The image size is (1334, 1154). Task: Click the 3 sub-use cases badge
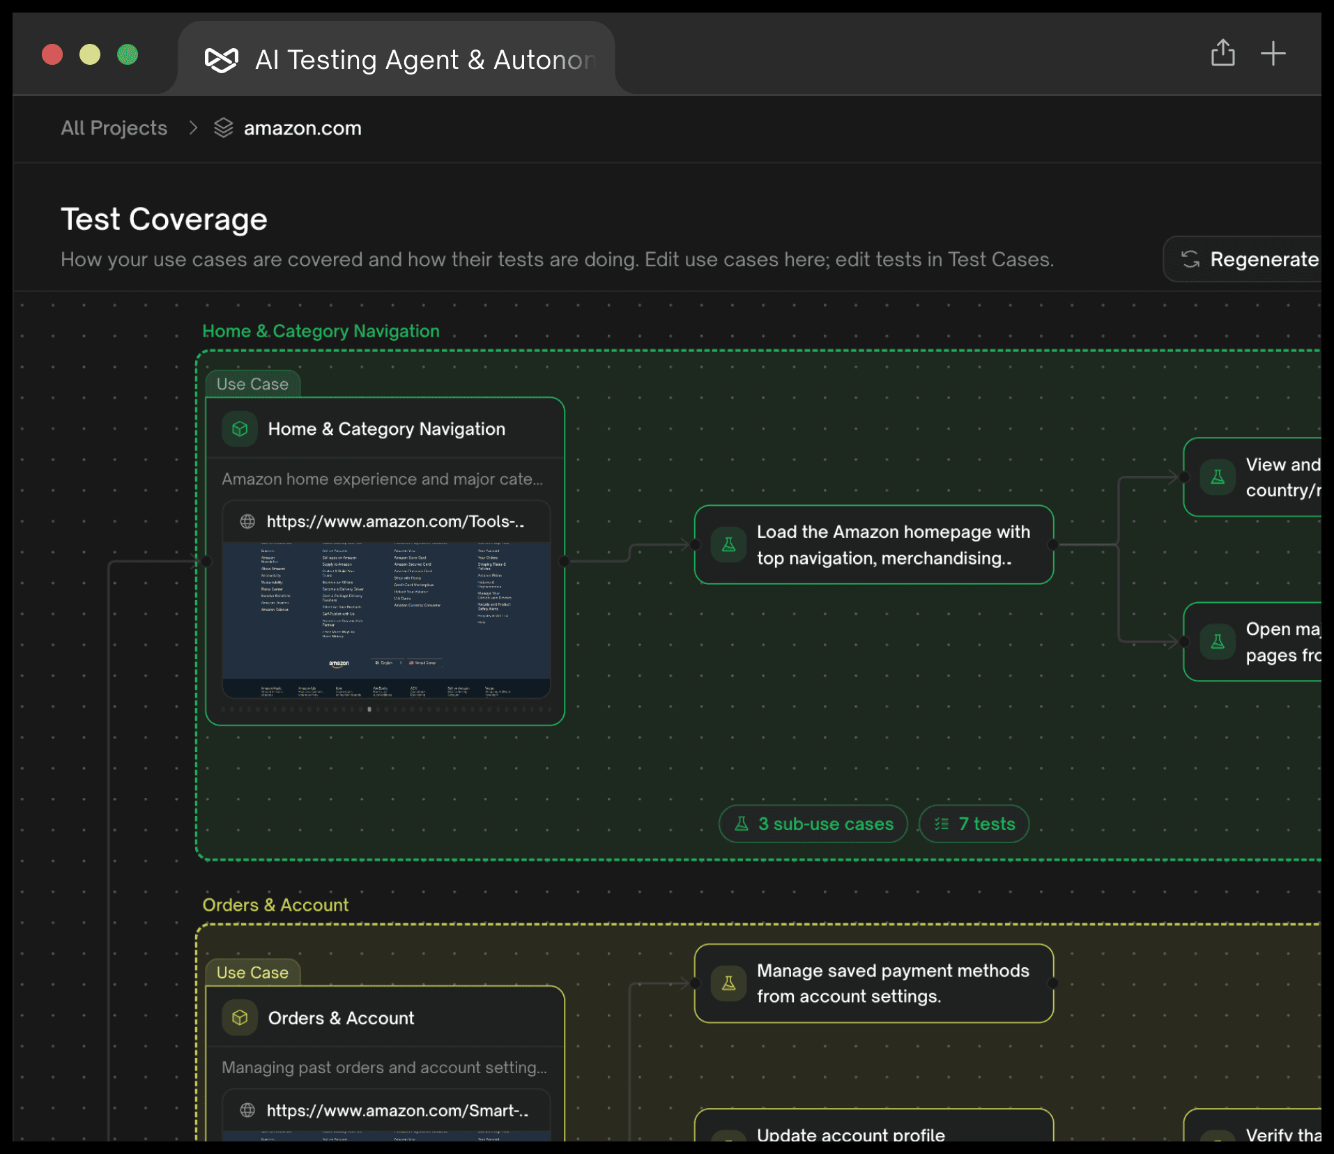pyautogui.click(x=813, y=824)
